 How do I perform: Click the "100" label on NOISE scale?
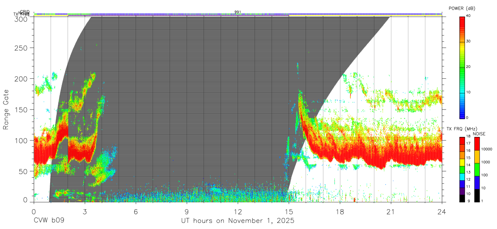tap(484, 175)
